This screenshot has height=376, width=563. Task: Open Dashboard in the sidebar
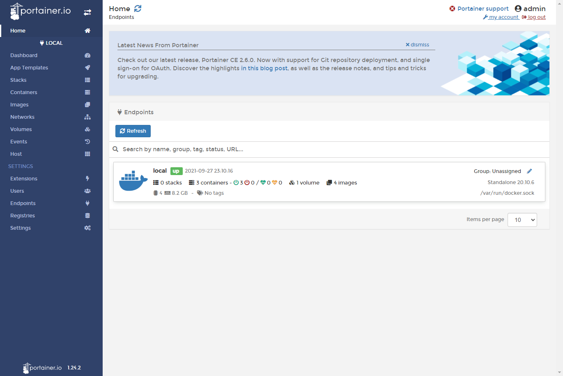[x=24, y=55]
